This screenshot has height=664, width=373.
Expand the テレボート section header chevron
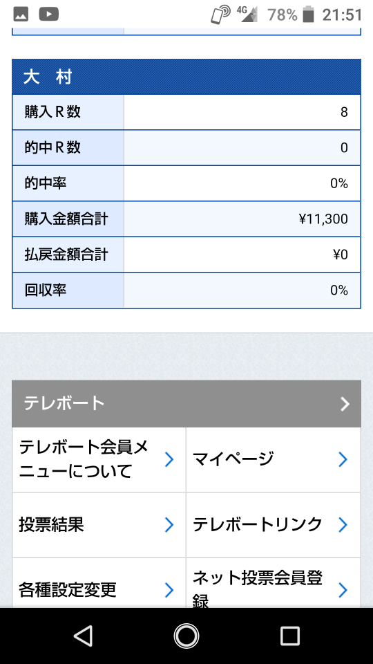point(345,404)
